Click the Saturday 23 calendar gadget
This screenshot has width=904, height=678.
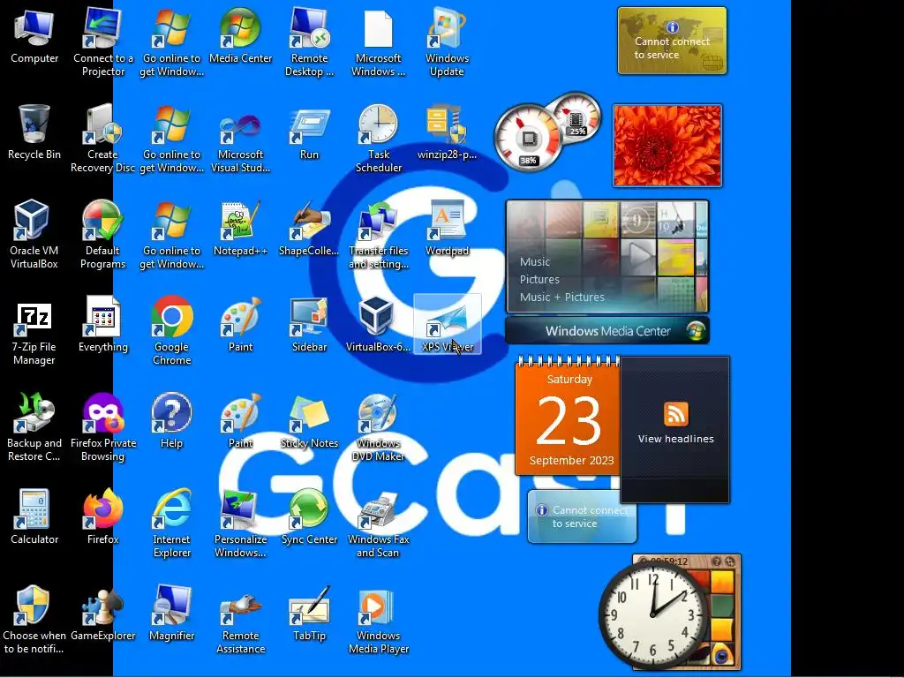coord(568,417)
